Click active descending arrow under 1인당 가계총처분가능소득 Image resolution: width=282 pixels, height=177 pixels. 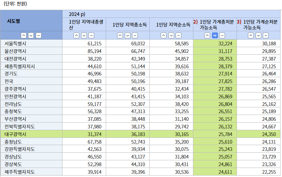click(x=214, y=36)
